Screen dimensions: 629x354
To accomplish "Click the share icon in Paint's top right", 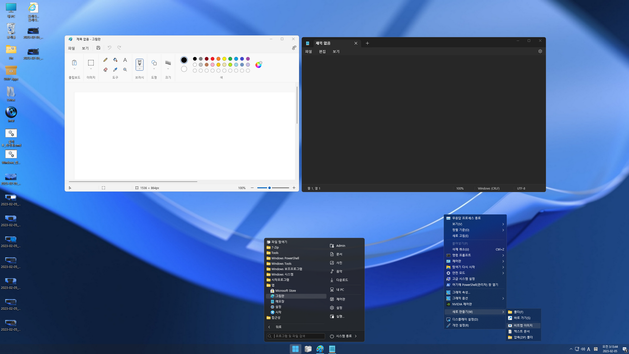I will tap(294, 48).
